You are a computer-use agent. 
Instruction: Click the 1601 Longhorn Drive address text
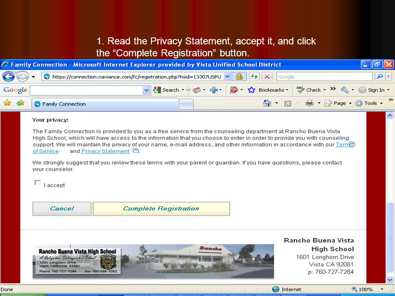pos(325,257)
